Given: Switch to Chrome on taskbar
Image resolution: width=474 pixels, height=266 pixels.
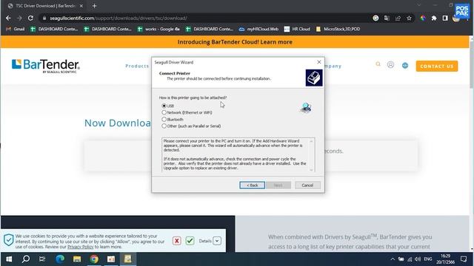Looking at the screenshot, I should click(94, 259).
